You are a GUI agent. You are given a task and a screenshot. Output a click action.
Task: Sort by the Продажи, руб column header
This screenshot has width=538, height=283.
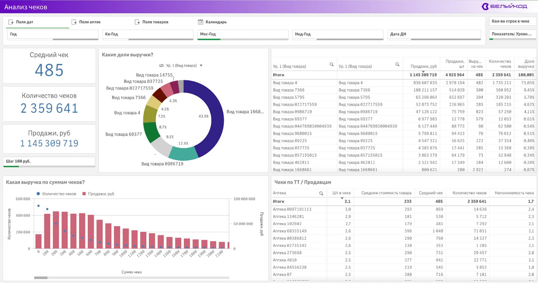(x=423, y=66)
